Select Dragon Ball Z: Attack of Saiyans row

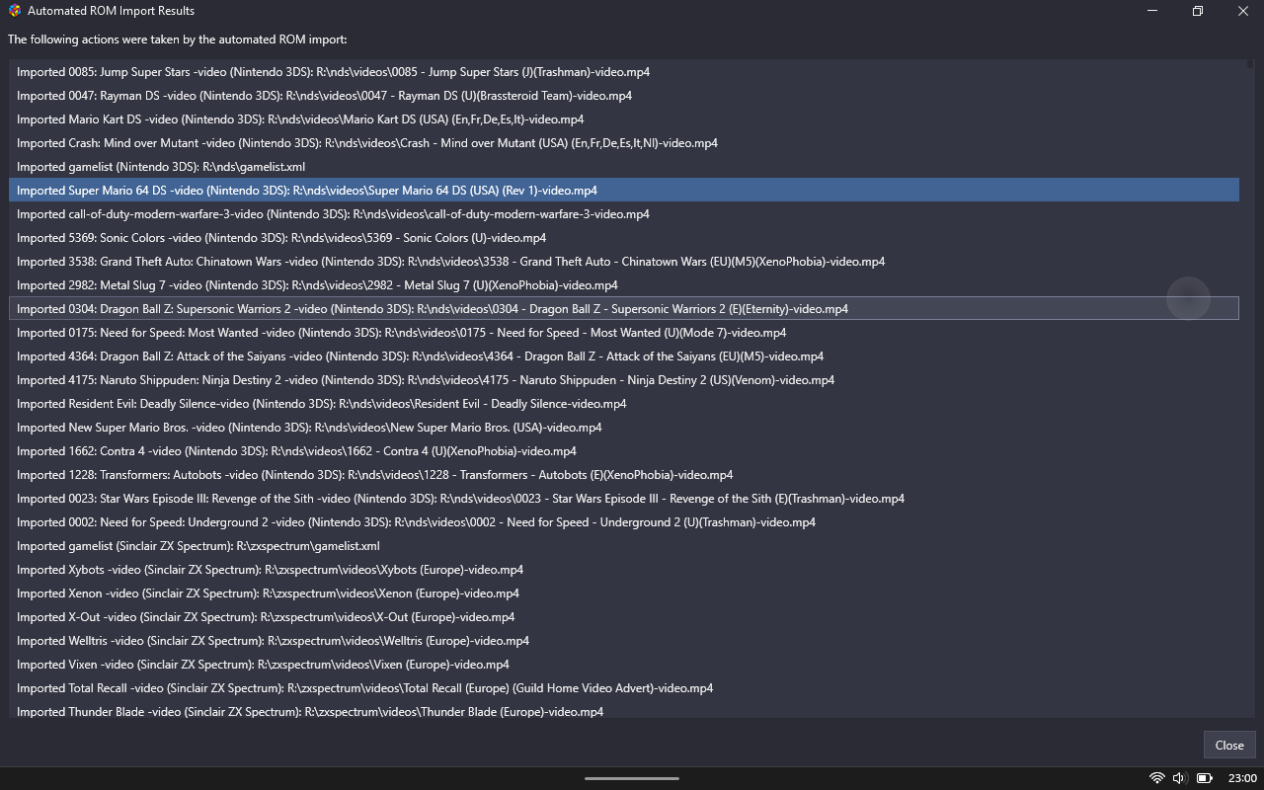(624, 356)
